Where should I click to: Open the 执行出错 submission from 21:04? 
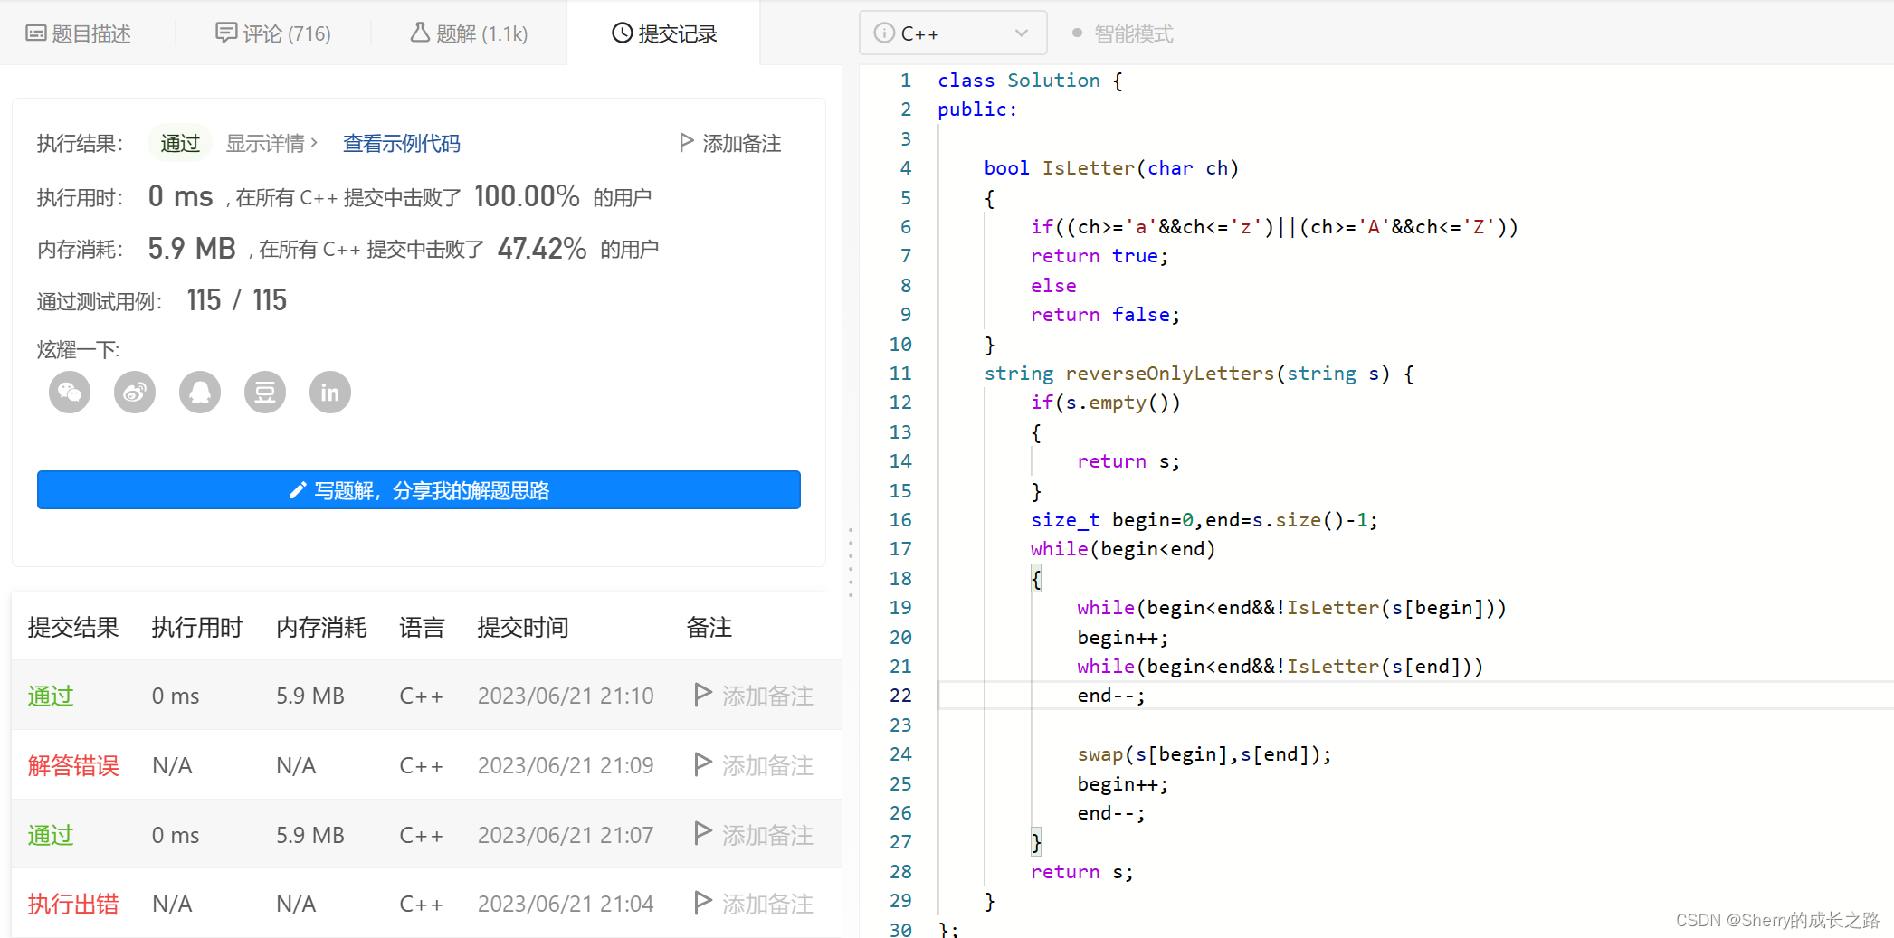coord(73,904)
